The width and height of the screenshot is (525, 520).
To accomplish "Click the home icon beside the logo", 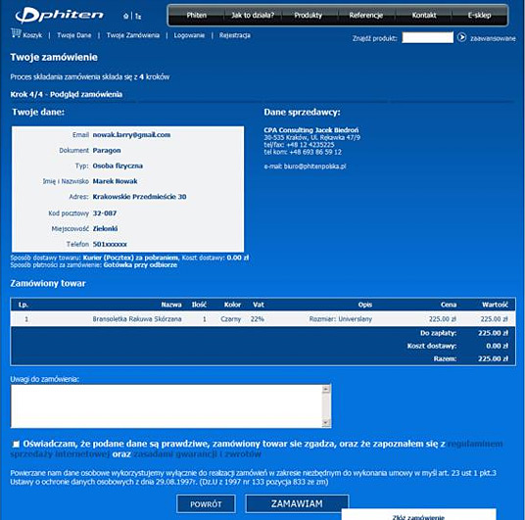I will 126,16.
